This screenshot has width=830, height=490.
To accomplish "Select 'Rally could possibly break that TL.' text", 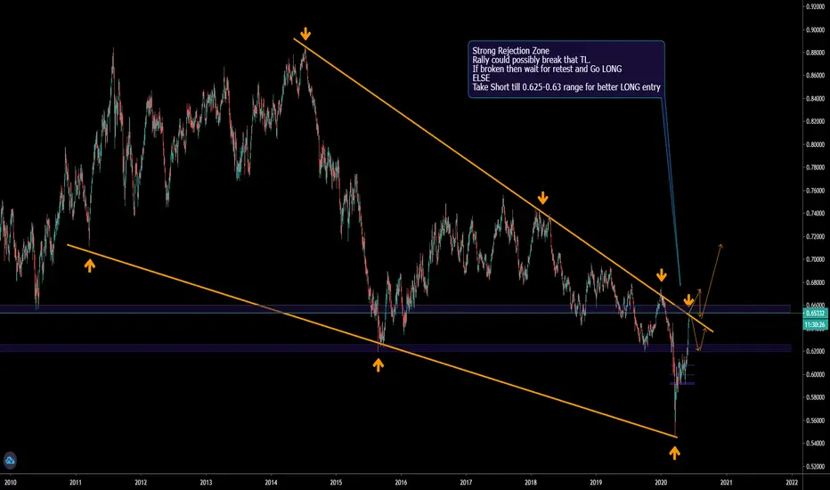I will coord(531,60).
